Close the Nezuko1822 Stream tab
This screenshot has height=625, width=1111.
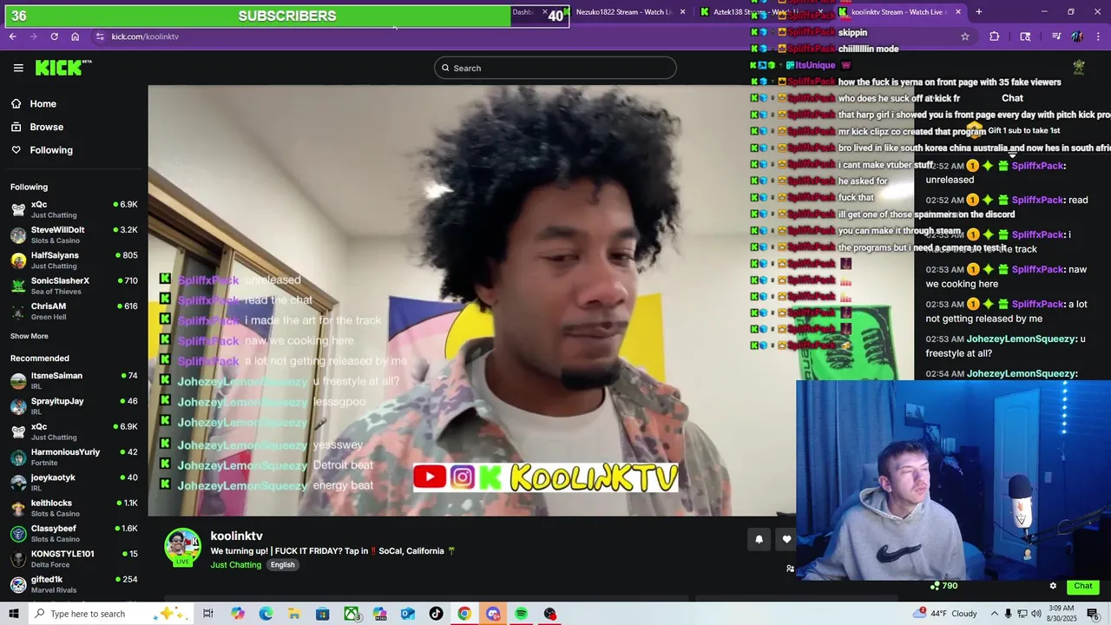(682, 12)
